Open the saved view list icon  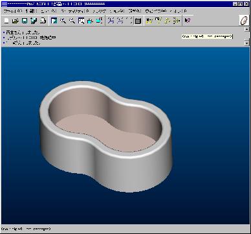(x=99, y=21)
